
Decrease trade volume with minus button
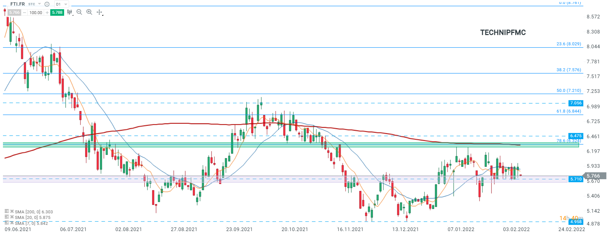click(24, 12)
